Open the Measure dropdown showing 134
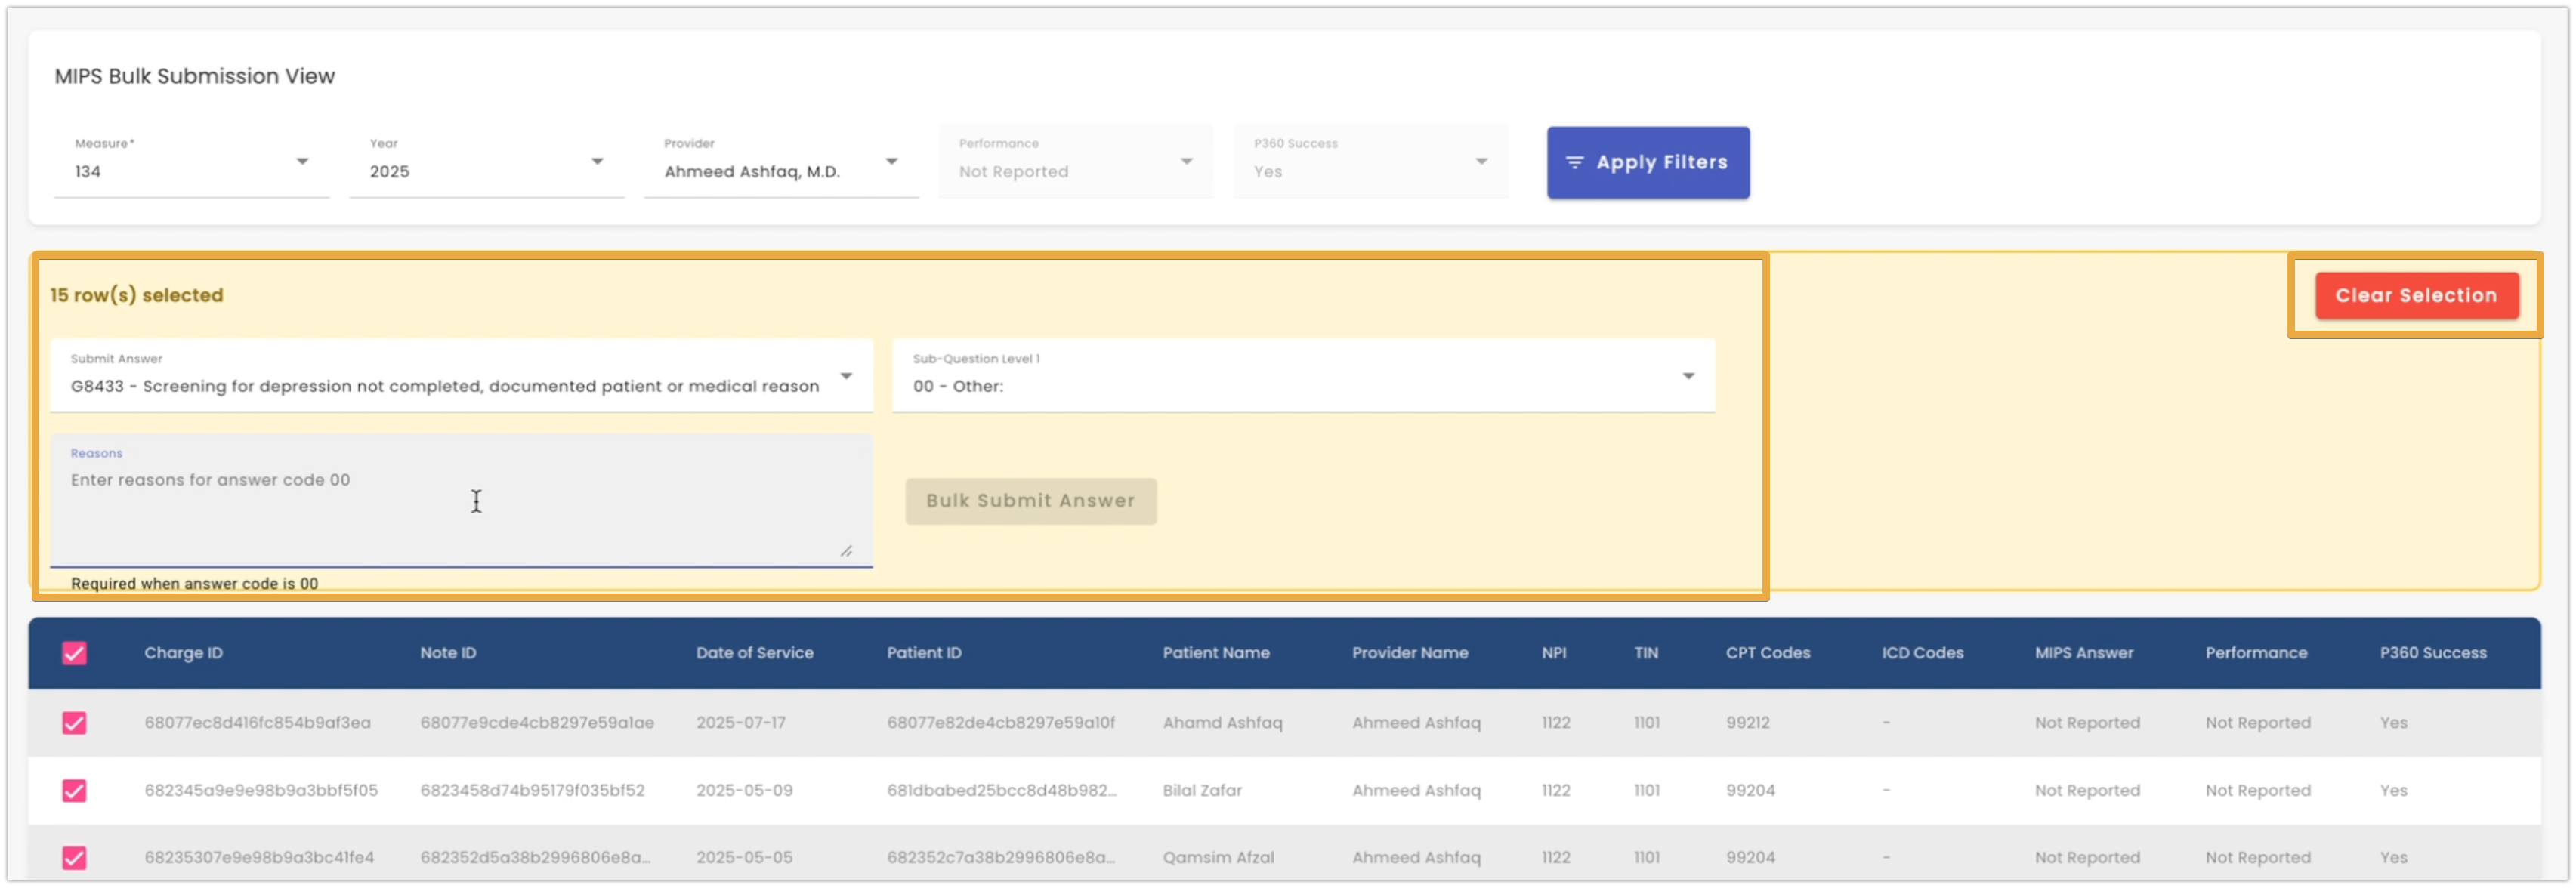Viewport: 2576px width, 888px height. point(191,162)
